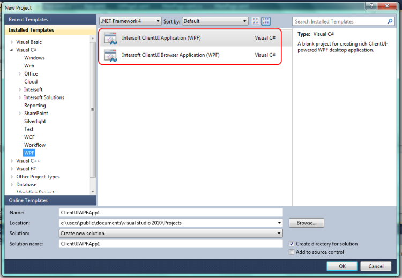
Task: Click the tree scrollbar down arrow
Action: tap(93, 191)
